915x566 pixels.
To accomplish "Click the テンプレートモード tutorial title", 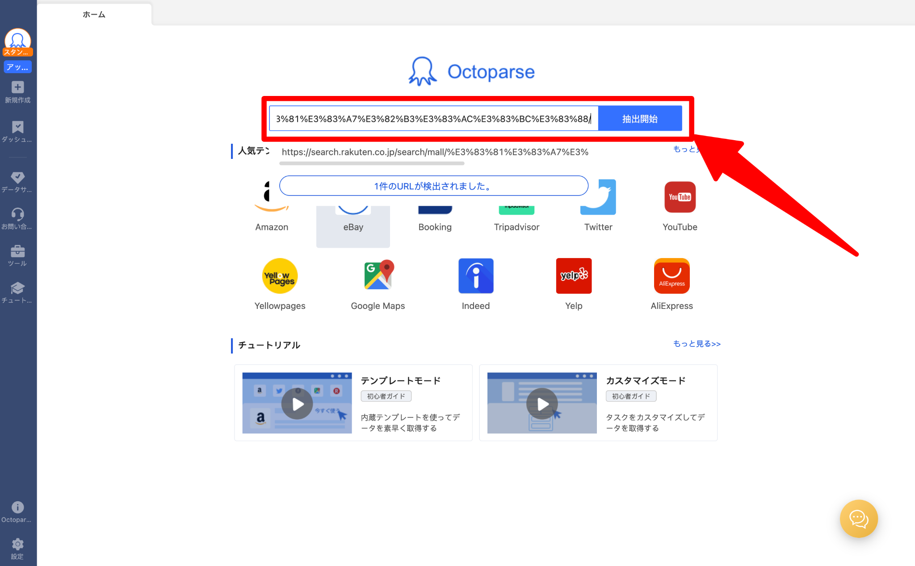I will click(x=401, y=381).
